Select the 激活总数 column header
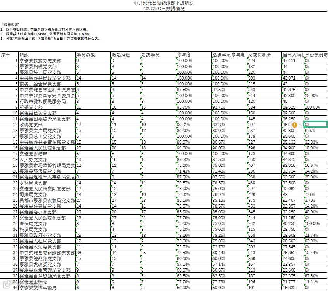The height and width of the screenshot is (291, 328). pyautogui.click(x=125, y=55)
